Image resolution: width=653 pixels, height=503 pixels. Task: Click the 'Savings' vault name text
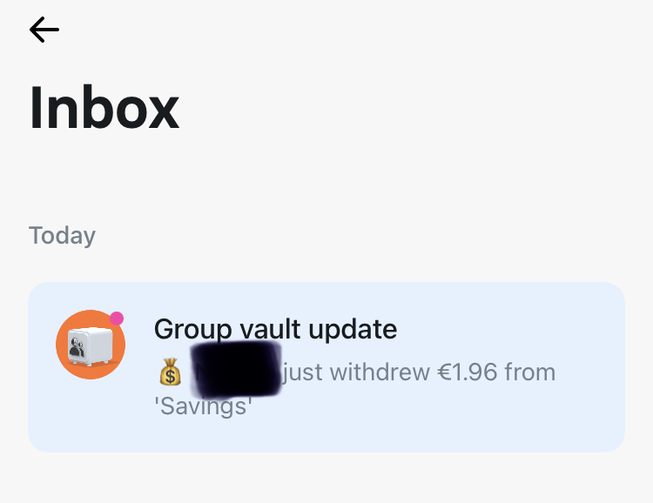(203, 406)
